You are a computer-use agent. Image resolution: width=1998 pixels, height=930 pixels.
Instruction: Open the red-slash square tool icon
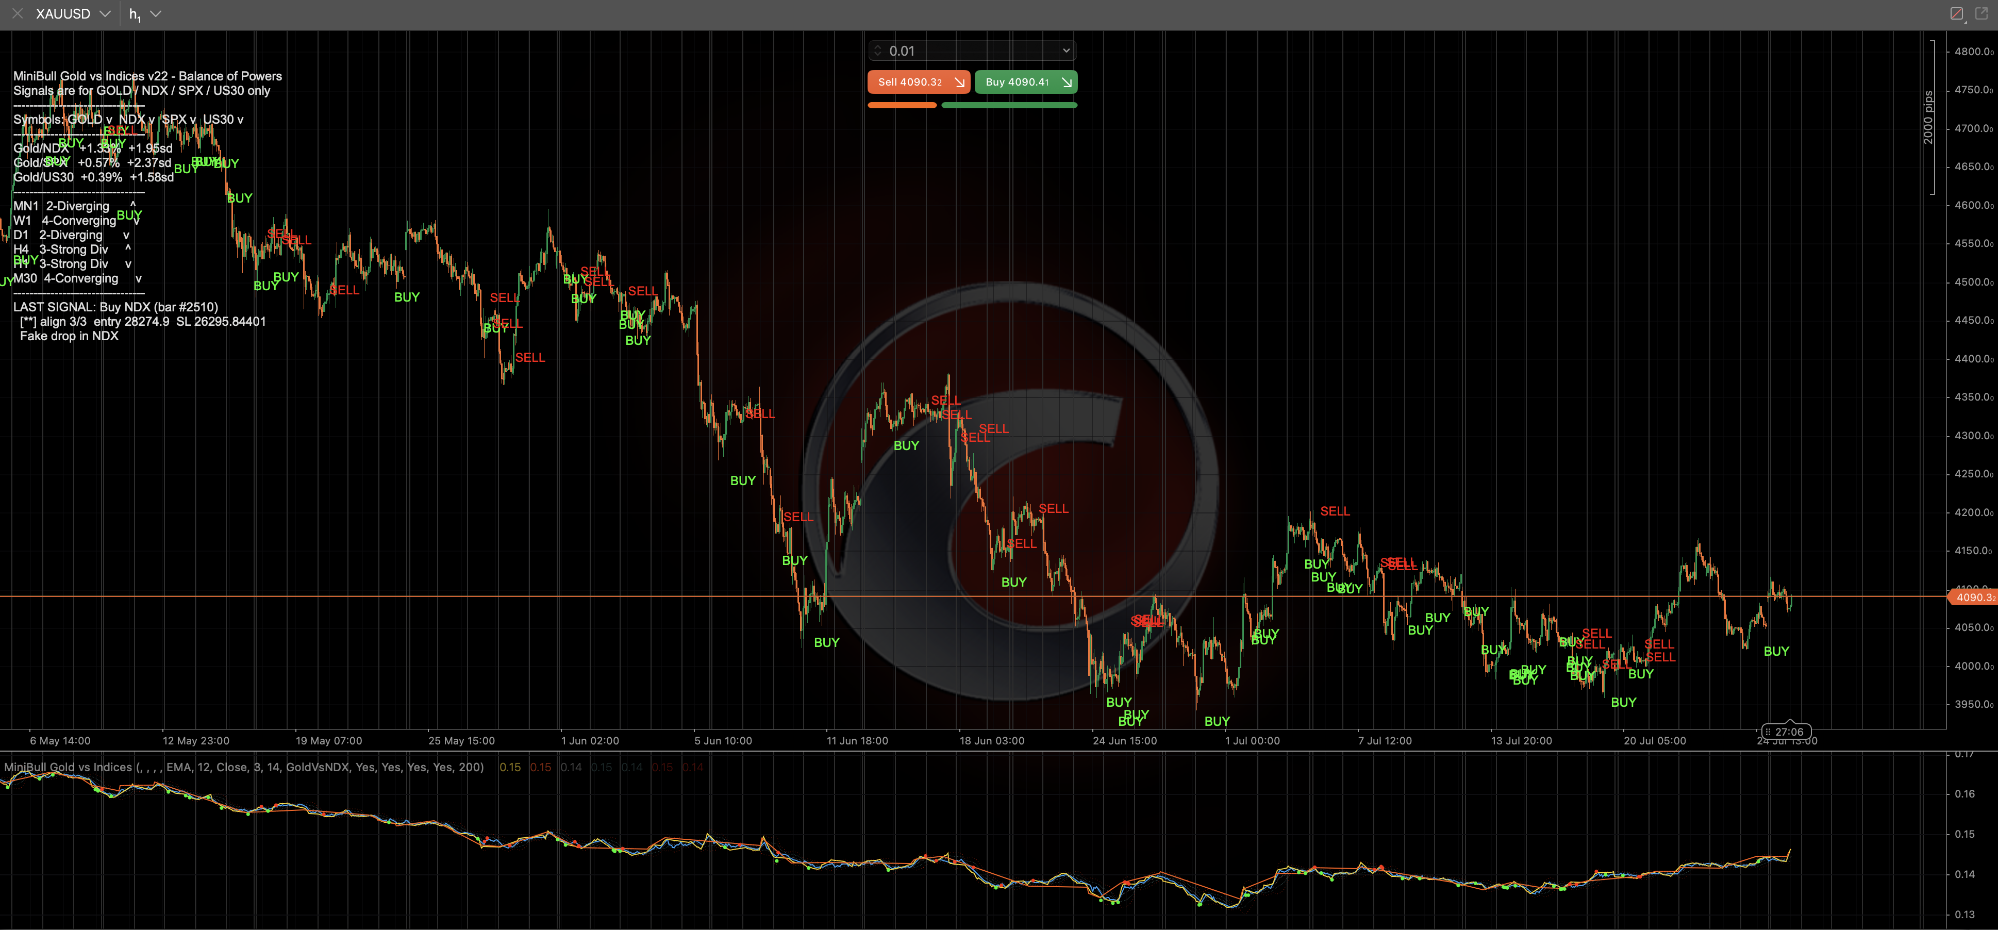click(1956, 14)
